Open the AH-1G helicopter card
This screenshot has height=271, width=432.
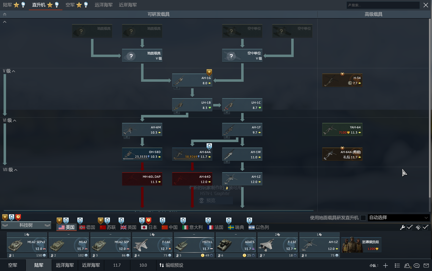pos(192,80)
